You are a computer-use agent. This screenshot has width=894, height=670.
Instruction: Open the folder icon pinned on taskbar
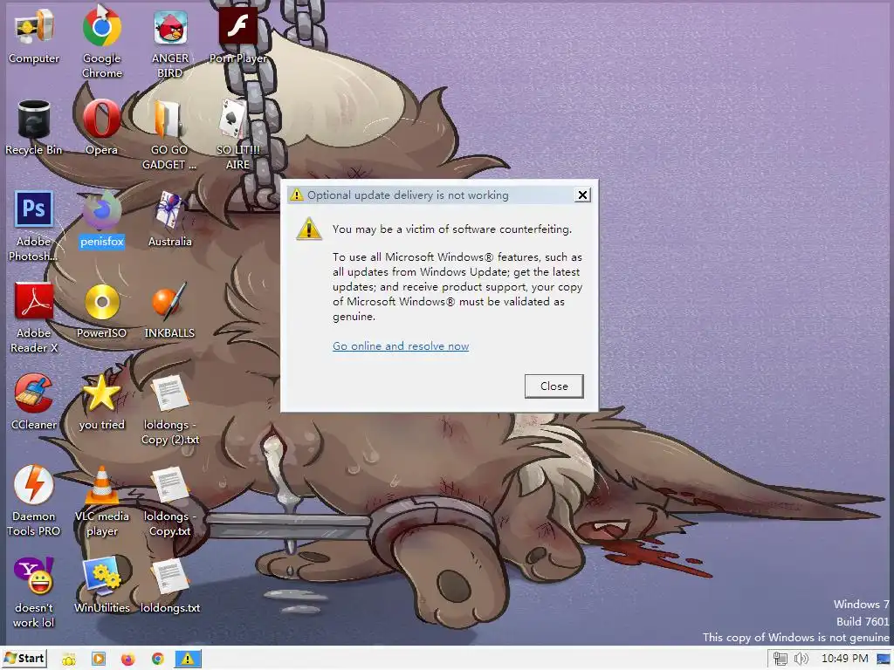click(69, 660)
